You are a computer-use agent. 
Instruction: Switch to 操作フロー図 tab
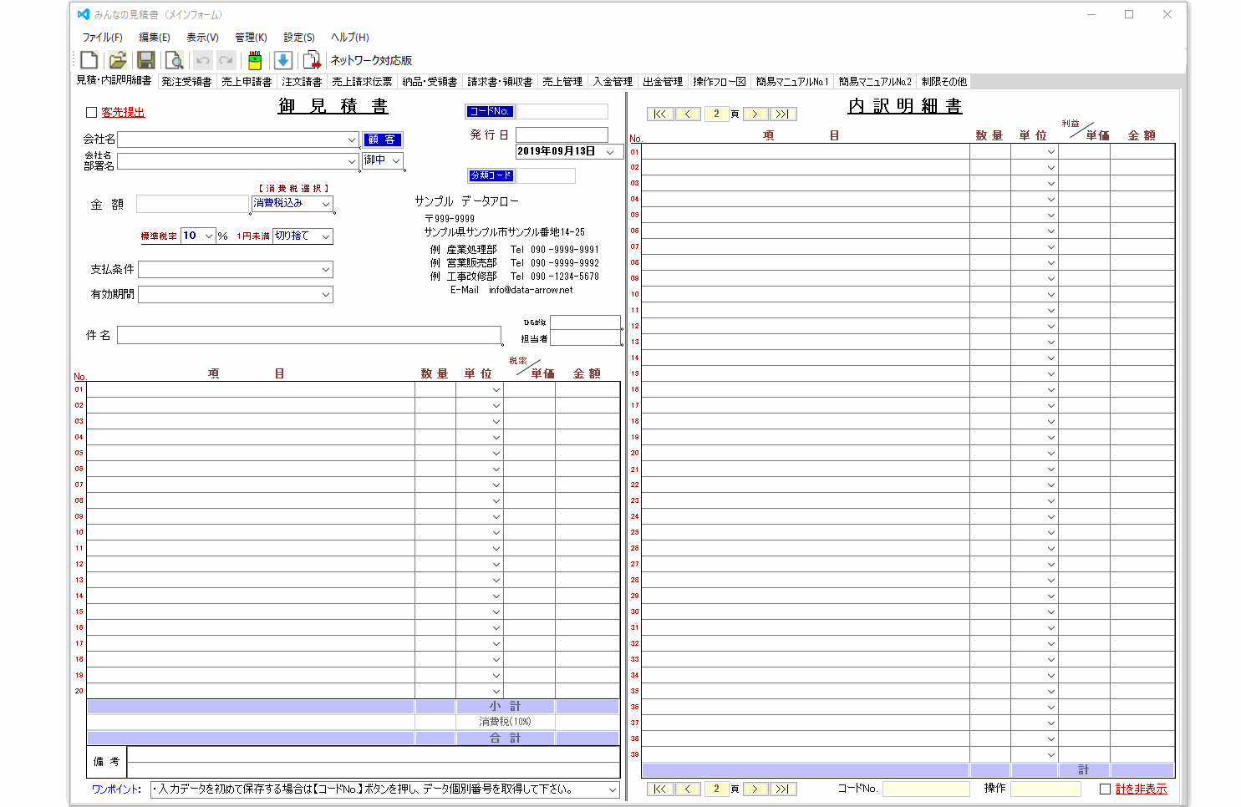click(720, 82)
